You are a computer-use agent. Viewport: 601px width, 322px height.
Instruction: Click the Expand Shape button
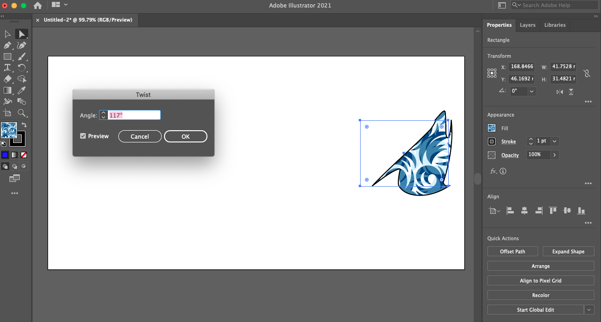(568, 251)
